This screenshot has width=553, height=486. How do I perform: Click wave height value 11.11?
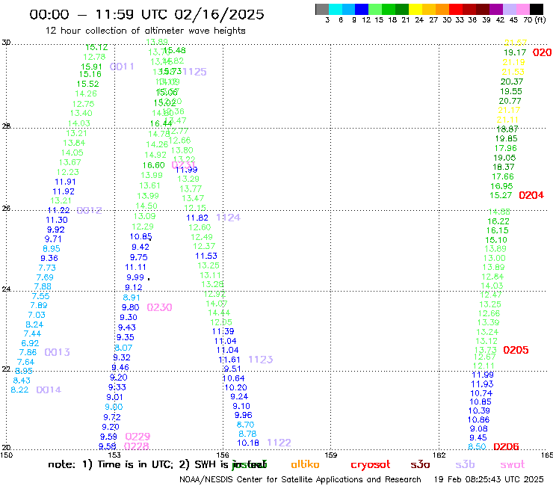point(135,267)
